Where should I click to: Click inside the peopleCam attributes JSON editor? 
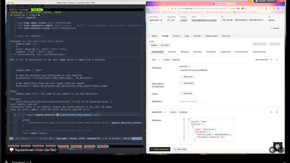207,129
